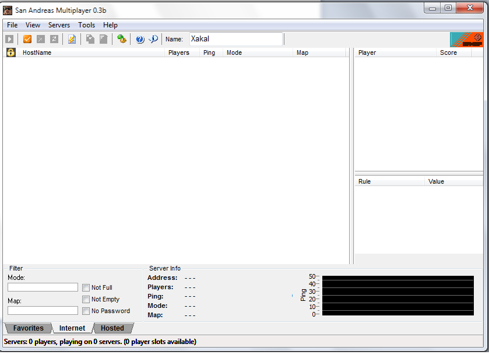Sort server list by Ping column header

point(209,52)
